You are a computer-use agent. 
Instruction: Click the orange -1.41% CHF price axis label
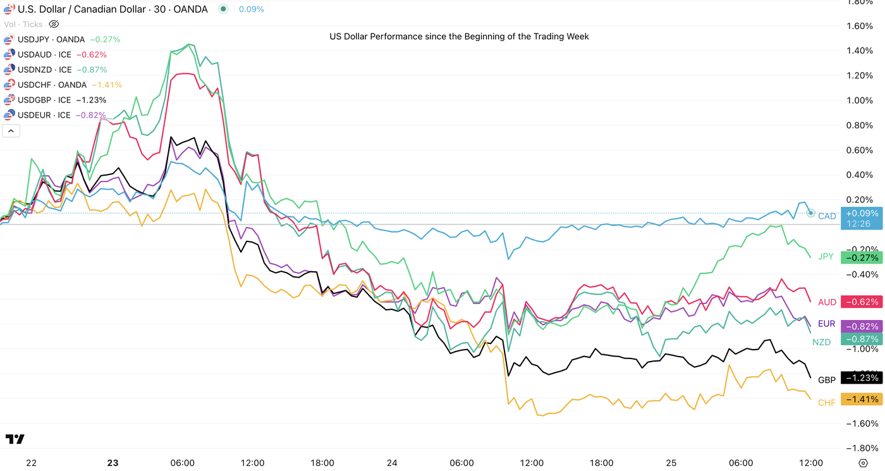tap(862, 400)
